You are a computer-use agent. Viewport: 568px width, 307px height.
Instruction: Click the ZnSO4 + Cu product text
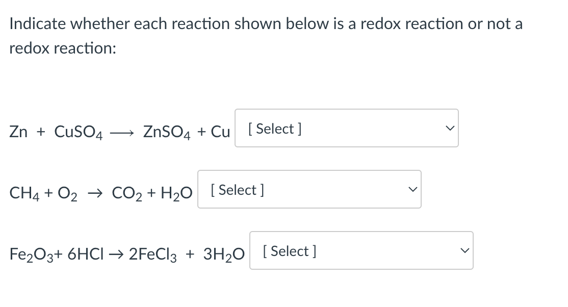tap(186, 132)
